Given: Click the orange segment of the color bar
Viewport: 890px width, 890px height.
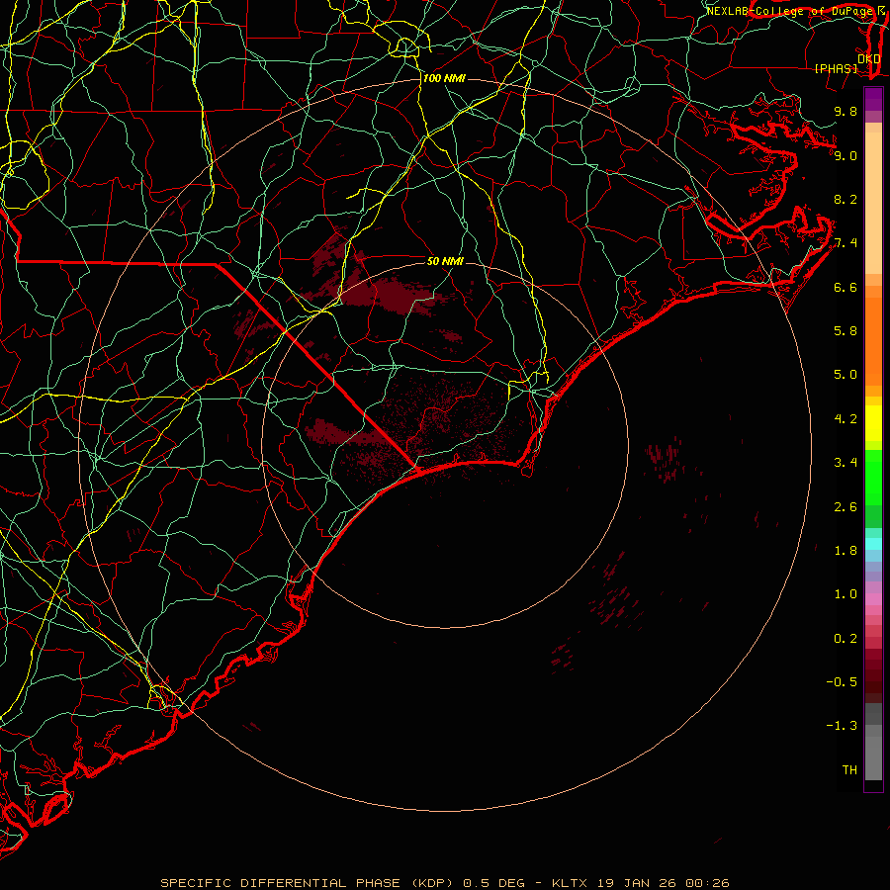Looking at the screenshot, I should 873,340.
